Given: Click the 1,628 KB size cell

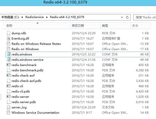Looking at the screenshot, I should pyautogui.click(x=142, y=97).
